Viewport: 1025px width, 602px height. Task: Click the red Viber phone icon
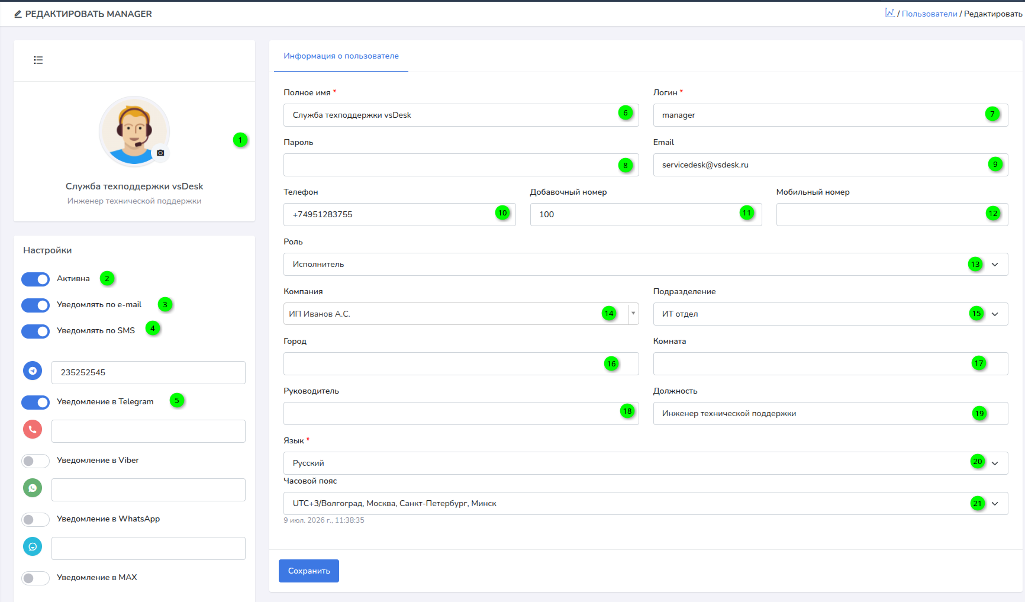[33, 430]
